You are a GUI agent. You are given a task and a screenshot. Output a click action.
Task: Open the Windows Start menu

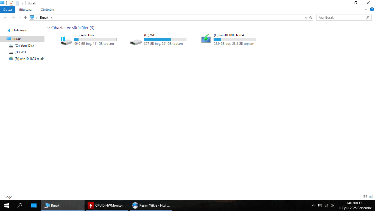point(7,206)
